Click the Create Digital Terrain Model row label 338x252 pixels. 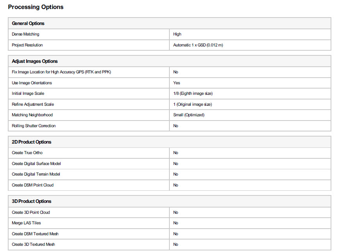click(36, 174)
